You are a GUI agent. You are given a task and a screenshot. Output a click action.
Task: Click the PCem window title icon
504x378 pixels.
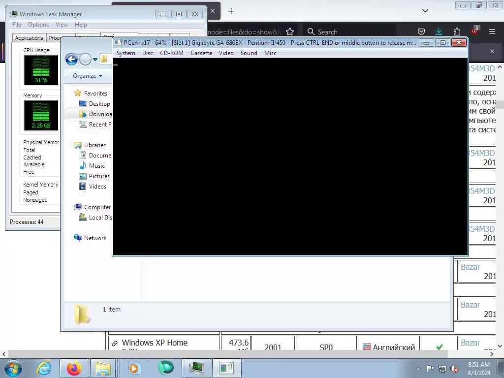tap(118, 43)
